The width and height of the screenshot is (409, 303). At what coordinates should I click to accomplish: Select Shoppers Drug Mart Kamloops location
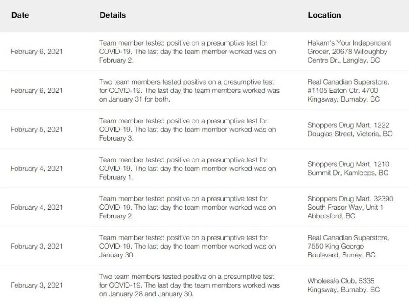[x=348, y=168]
